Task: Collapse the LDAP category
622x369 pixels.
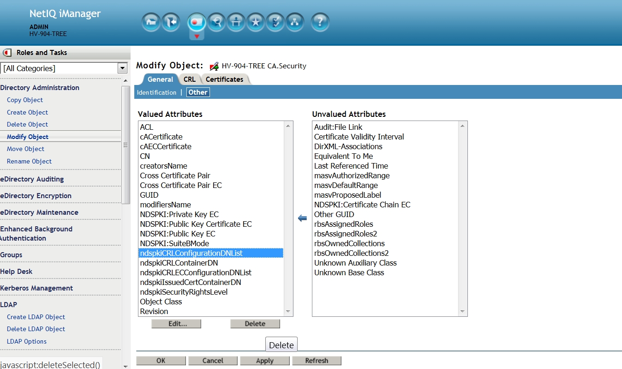Action: tap(8, 305)
